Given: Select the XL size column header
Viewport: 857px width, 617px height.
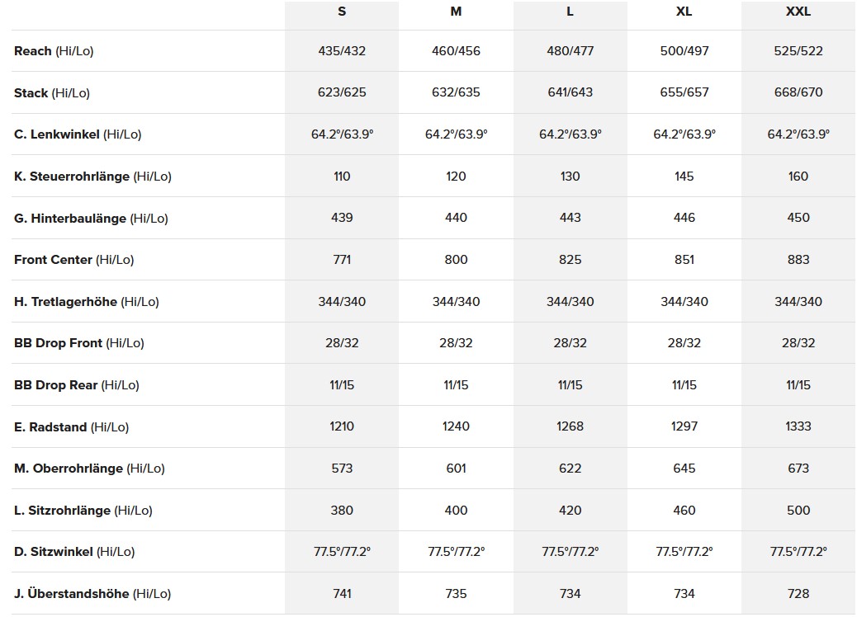Looking at the screenshot, I should pos(684,12).
